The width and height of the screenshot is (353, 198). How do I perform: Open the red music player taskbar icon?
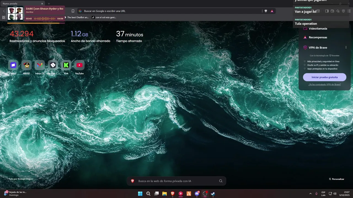(x=181, y=194)
